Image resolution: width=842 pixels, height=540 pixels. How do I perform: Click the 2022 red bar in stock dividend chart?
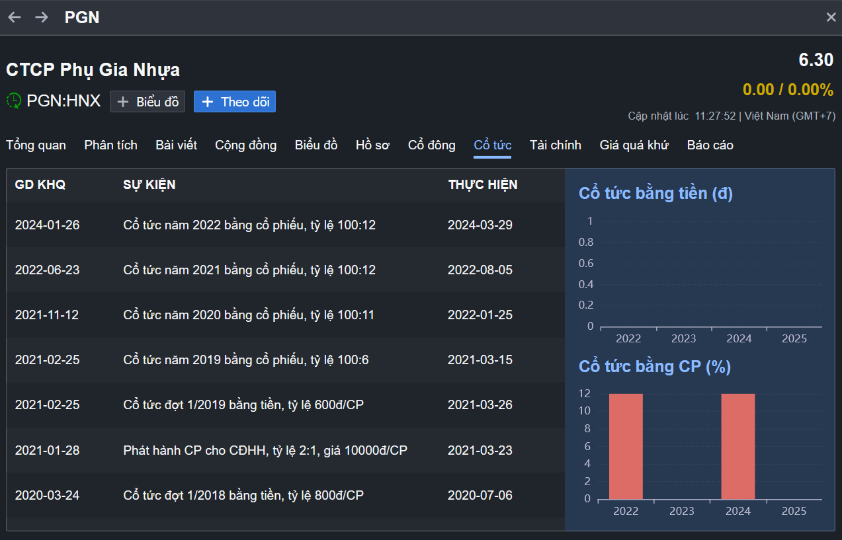coord(626,446)
